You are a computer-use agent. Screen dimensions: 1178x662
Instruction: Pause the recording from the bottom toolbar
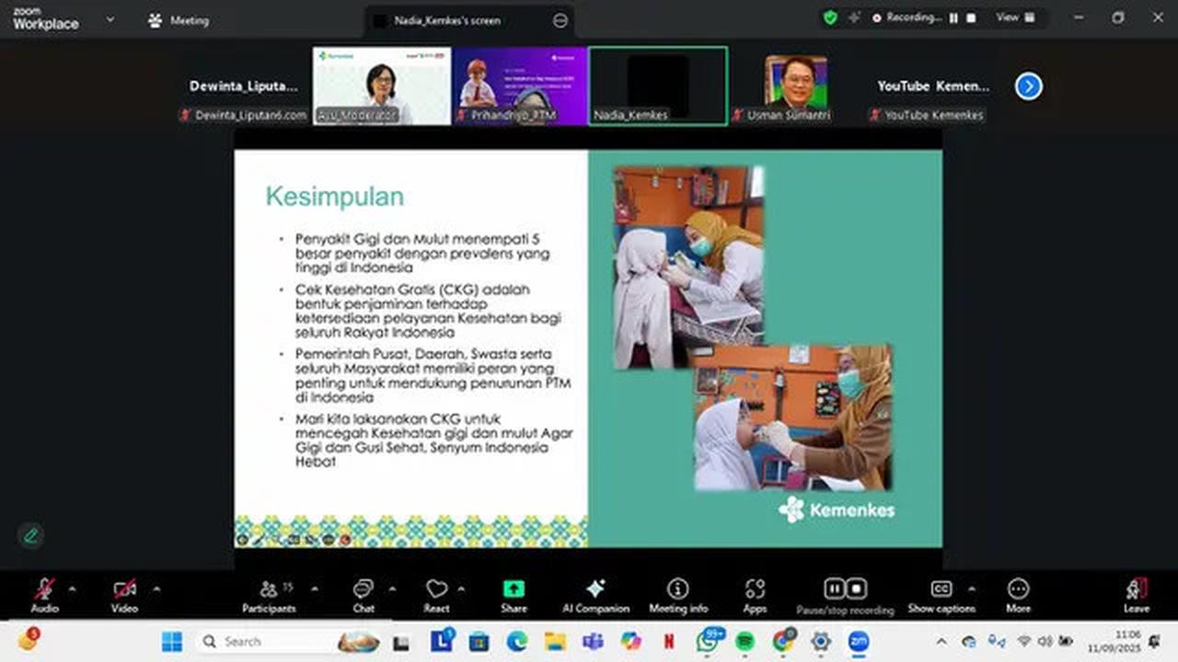[x=834, y=588]
